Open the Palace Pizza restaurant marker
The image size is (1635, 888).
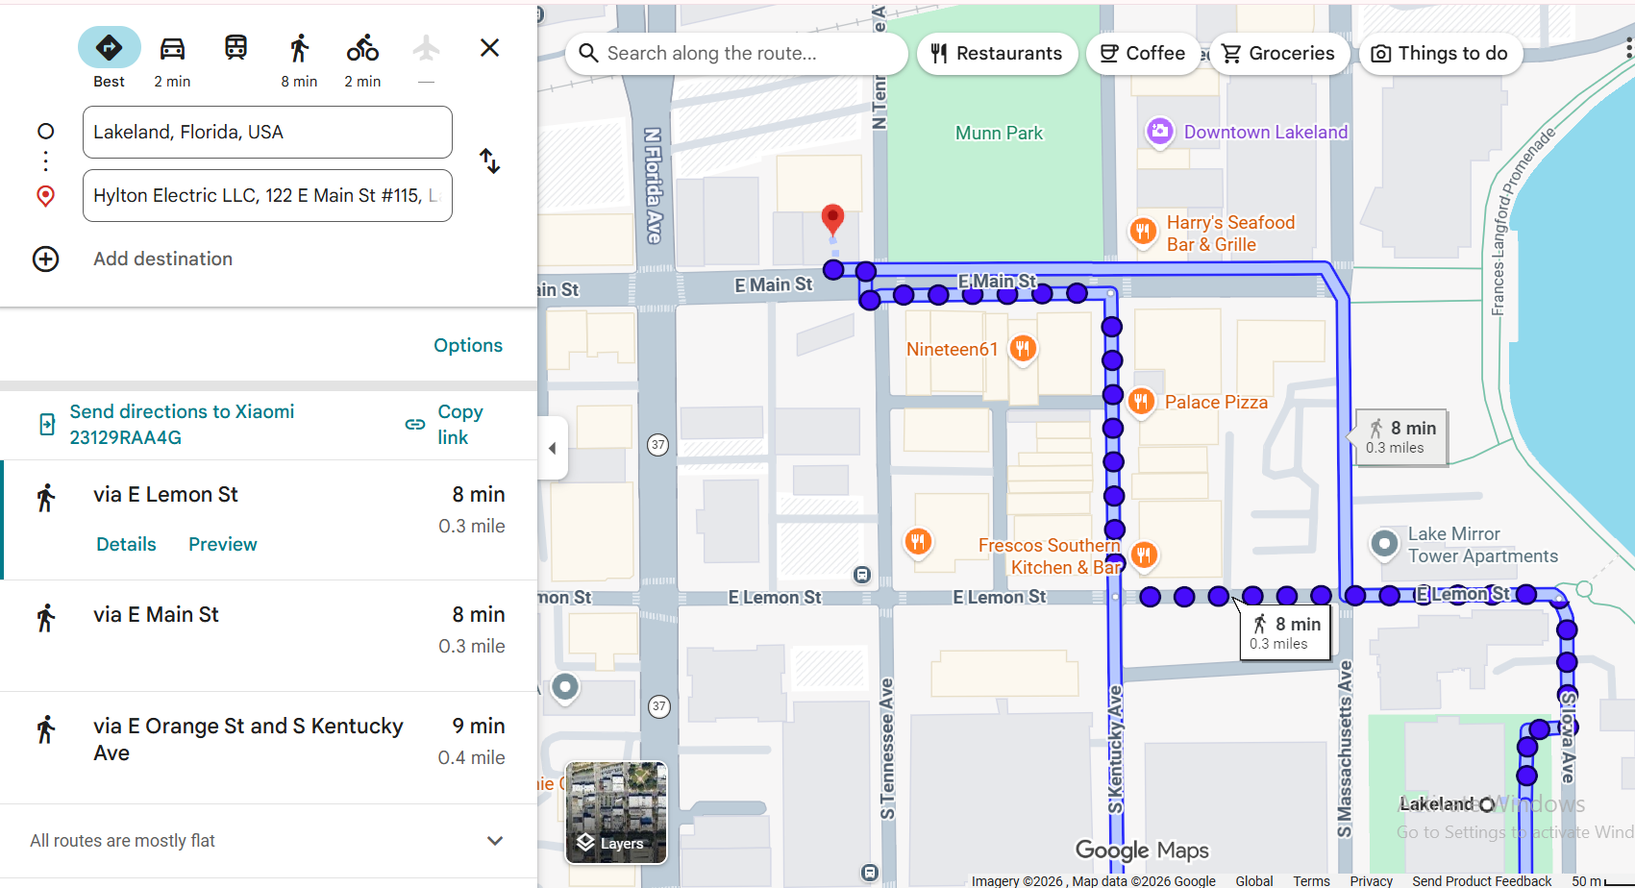(1141, 401)
